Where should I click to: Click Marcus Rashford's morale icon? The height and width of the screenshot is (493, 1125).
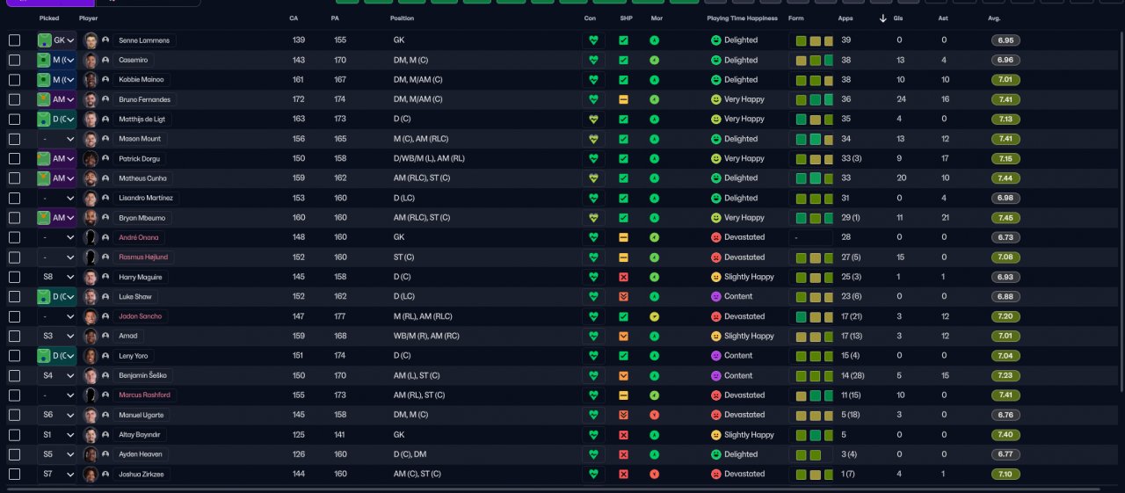(654, 395)
